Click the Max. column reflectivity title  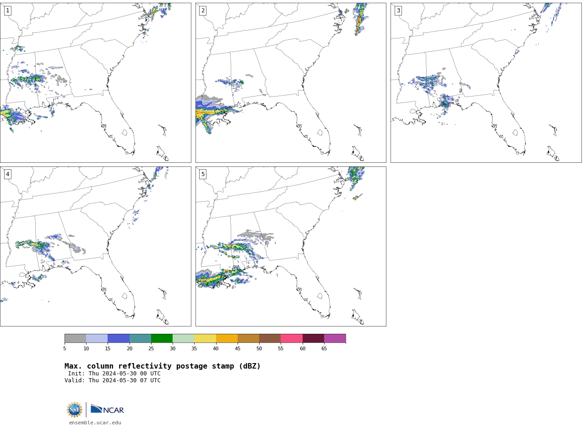tap(163, 366)
